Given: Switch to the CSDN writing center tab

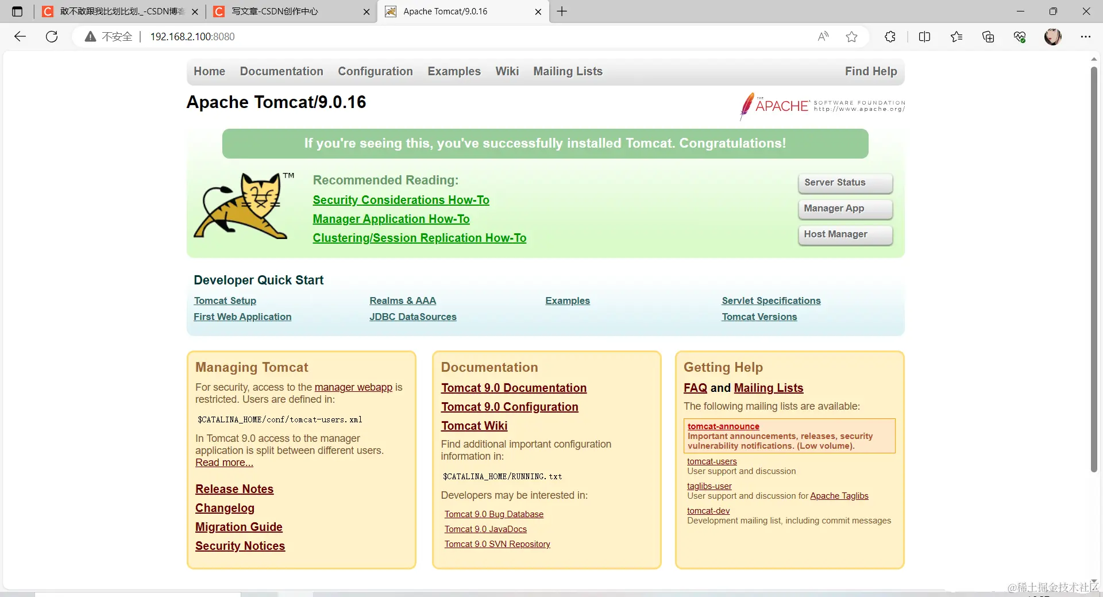Looking at the screenshot, I should click(291, 11).
